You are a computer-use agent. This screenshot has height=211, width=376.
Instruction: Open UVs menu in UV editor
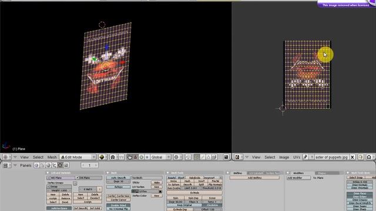[297, 157]
